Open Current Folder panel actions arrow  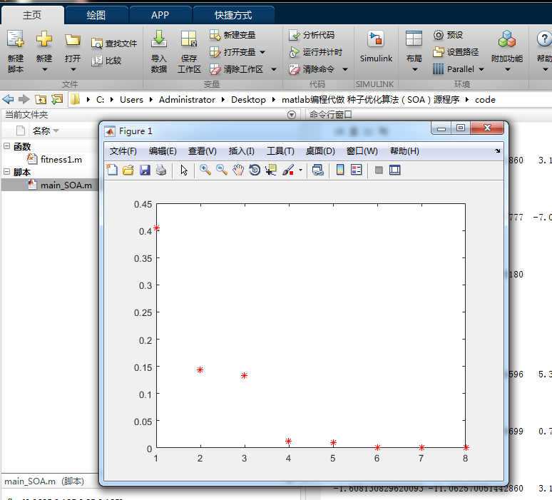(x=292, y=115)
